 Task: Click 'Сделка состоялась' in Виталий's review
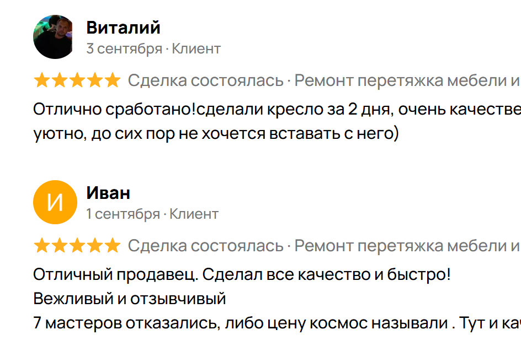[205, 81]
